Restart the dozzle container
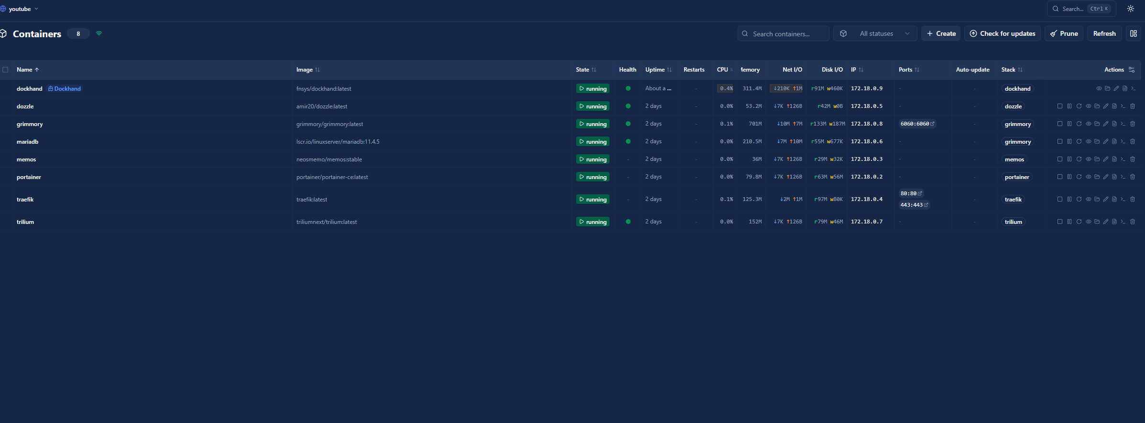The image size is (1145, 423). click(x=1079, y=106)
